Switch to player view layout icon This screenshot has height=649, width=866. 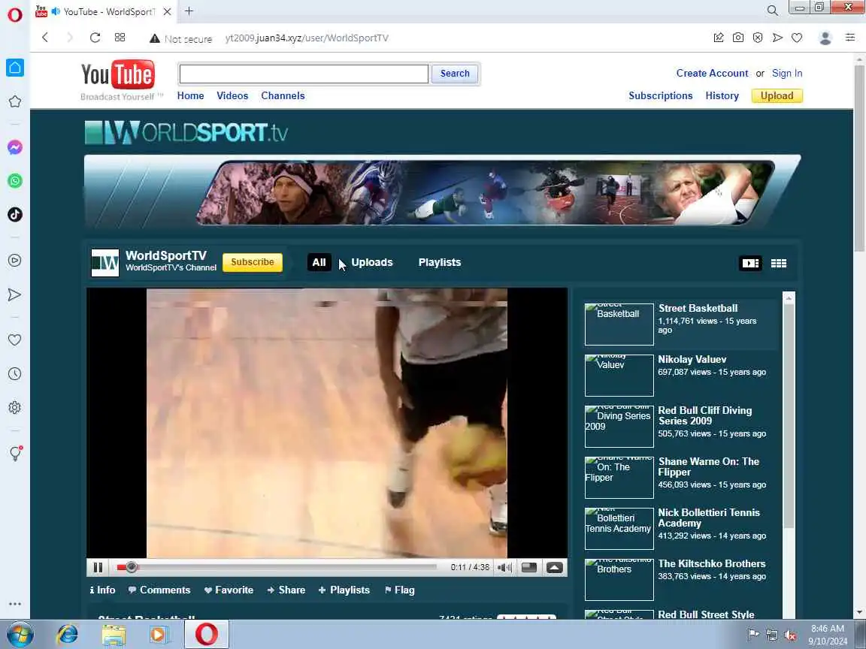click(x=750, y=263)
